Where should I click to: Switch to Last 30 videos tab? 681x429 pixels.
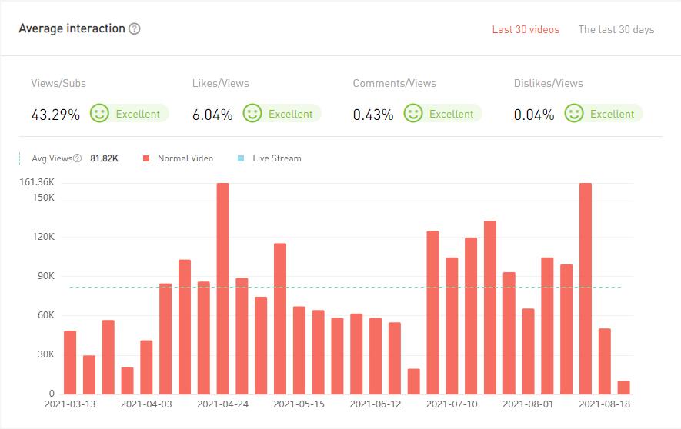click(526, 29)
